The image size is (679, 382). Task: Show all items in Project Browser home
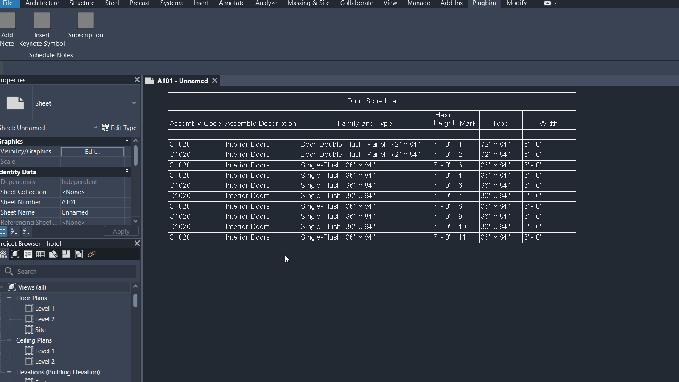[3, 254]
